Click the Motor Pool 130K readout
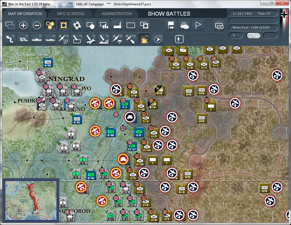Viewport: 291px width, 225px height. click(x=253, y=28)
